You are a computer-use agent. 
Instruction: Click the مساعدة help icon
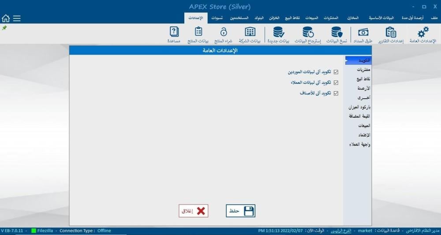pyautogui.click(x=174, y=33)
